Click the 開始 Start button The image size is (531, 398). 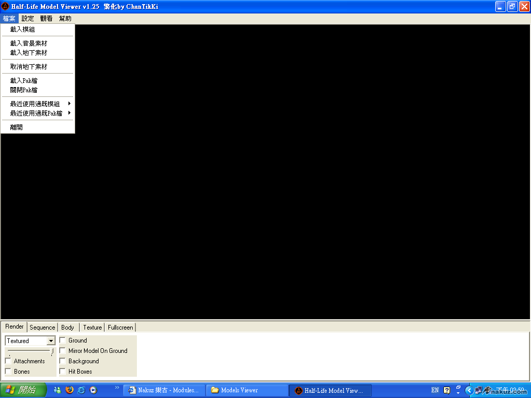23,390
